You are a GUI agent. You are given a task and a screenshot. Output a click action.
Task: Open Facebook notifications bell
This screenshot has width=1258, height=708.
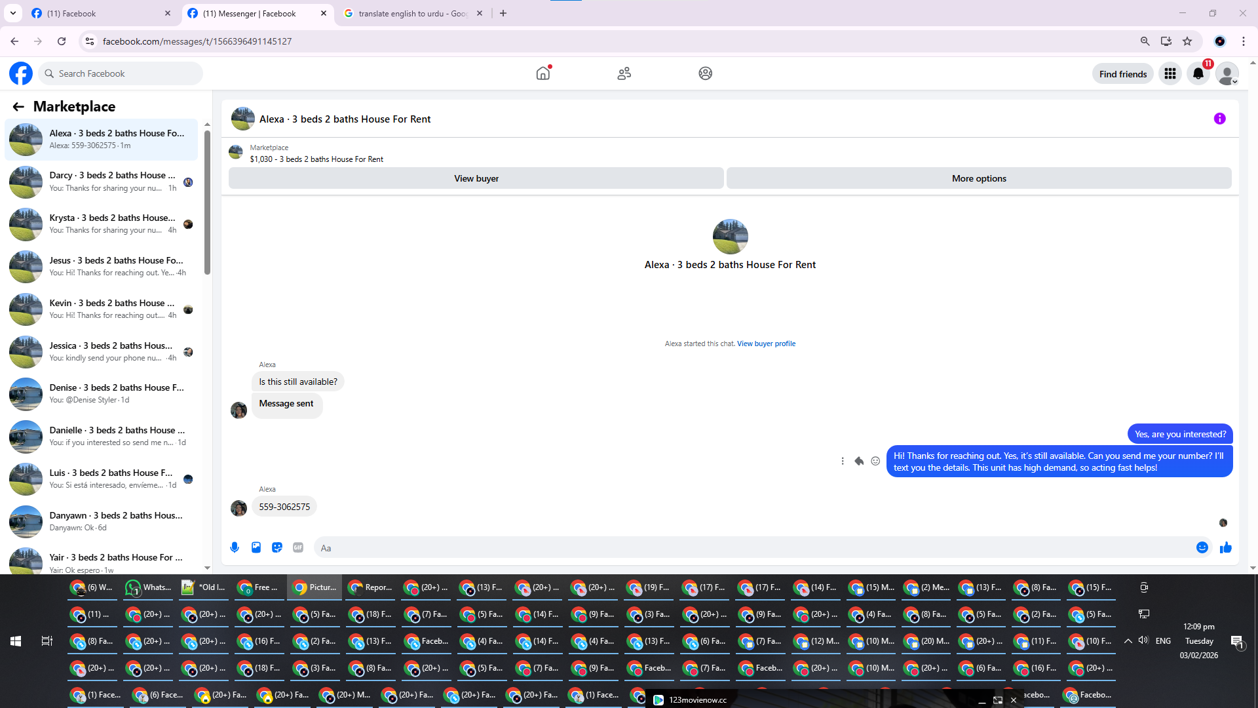click(1198, 73)
